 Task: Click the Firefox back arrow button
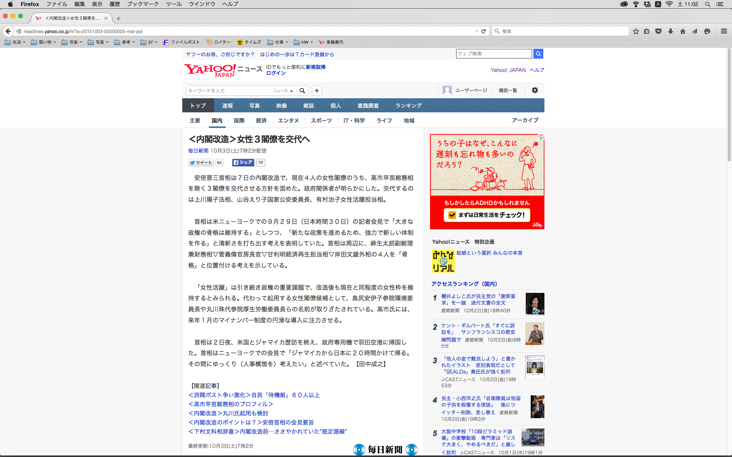pyautogui.click(x=8, y=31)
